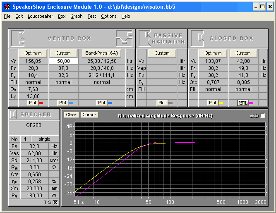Plot the closed box custom response

coord(243,103)
